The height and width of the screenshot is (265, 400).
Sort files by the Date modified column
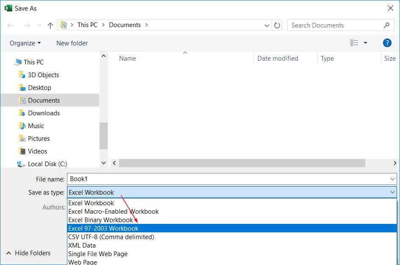278,58
